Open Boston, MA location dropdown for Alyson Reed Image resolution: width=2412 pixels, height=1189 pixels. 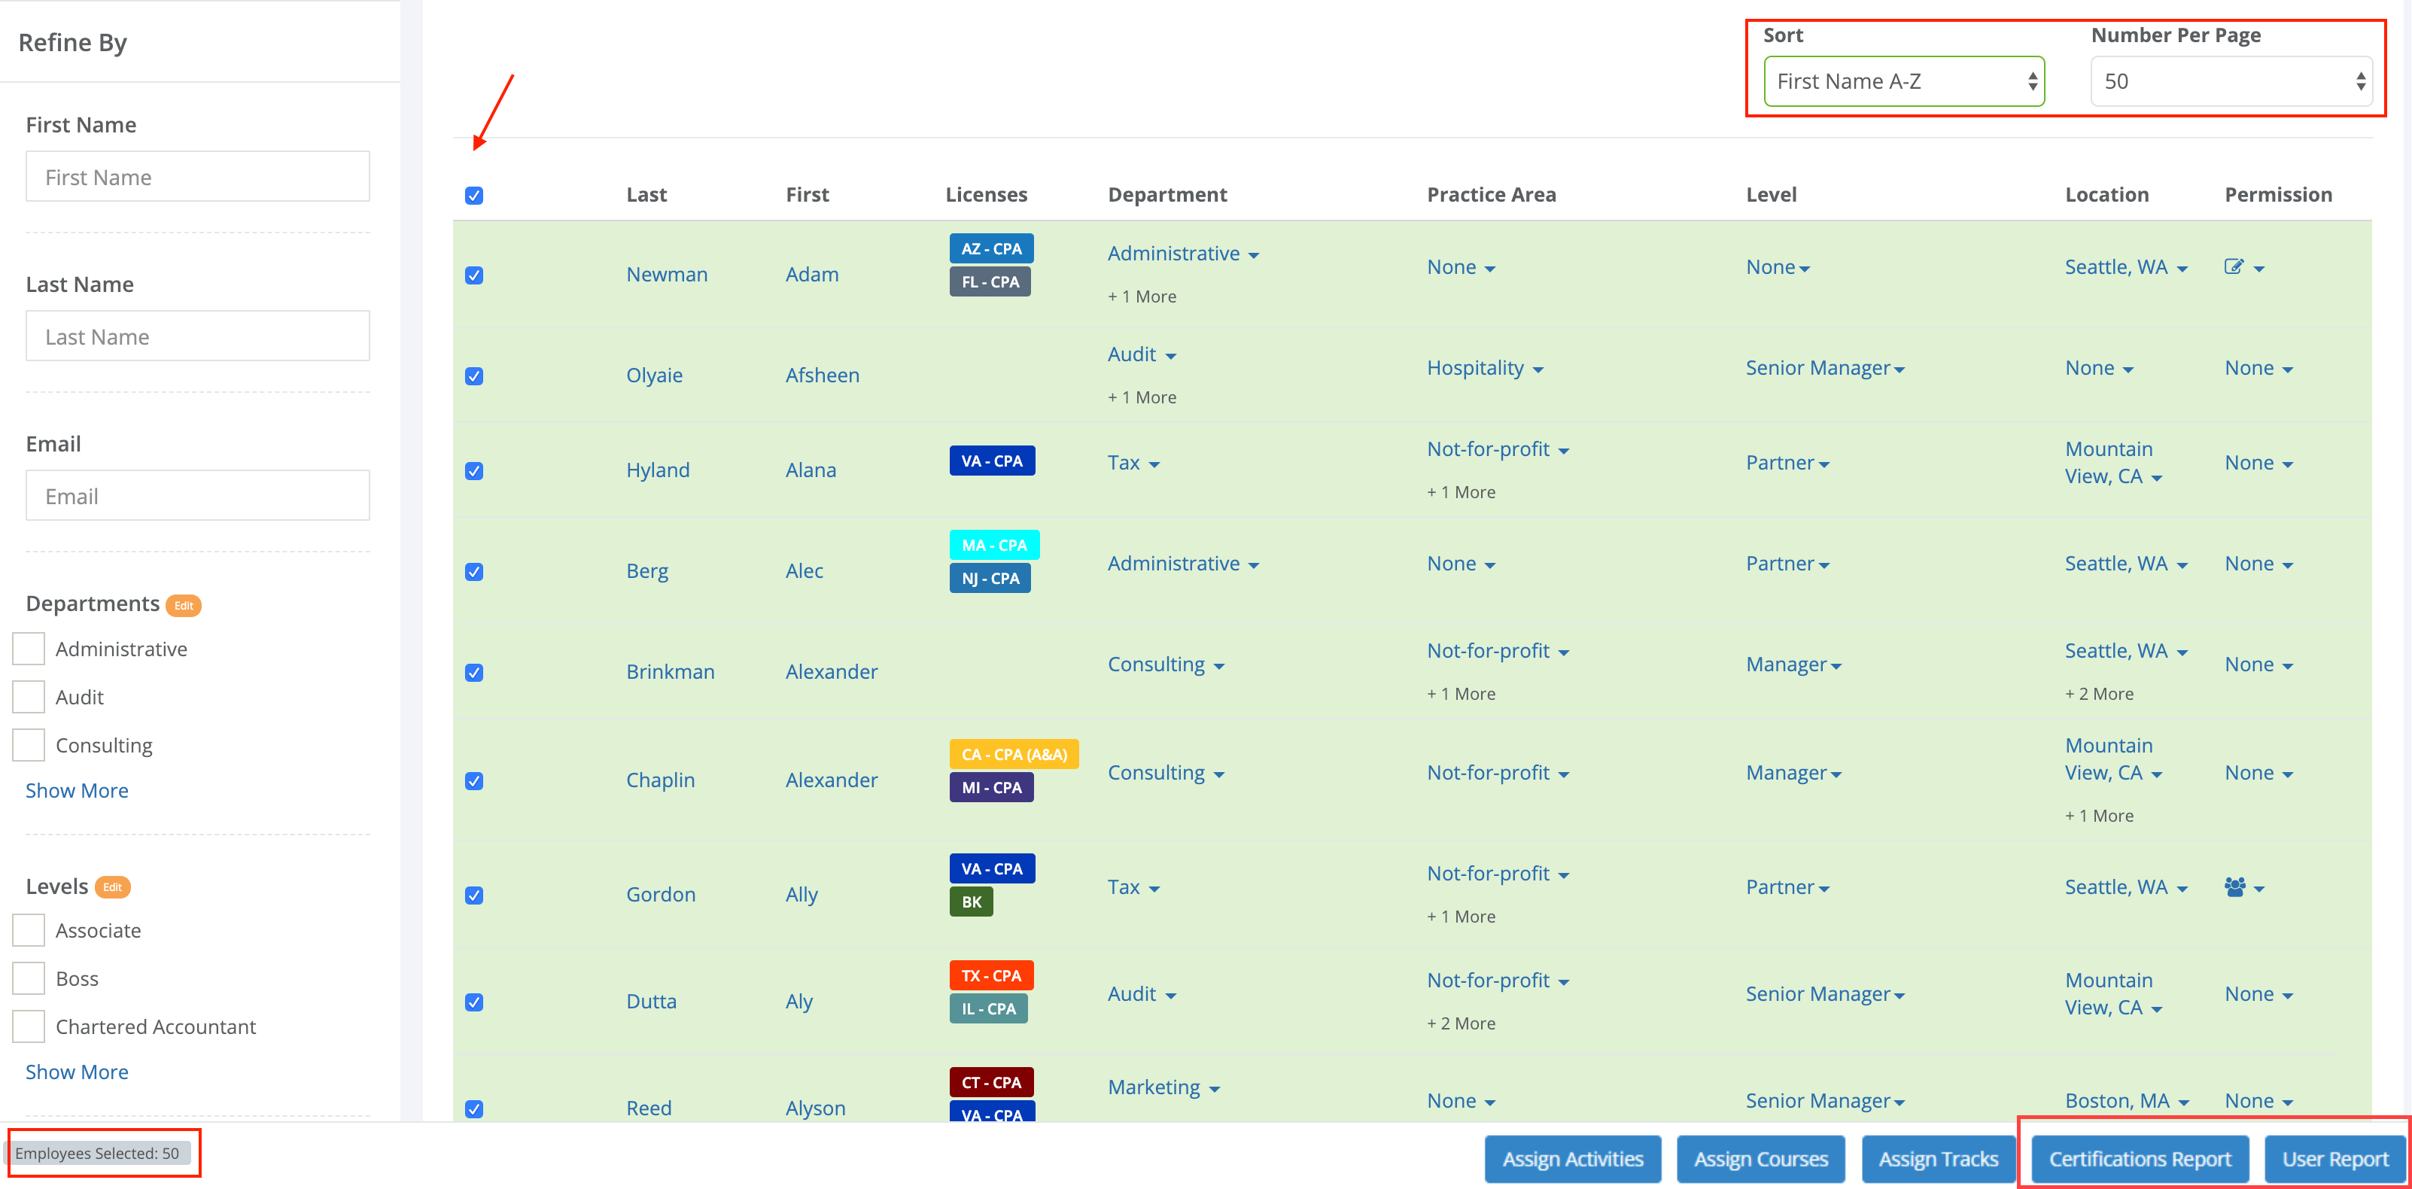click(2127, 1101)
